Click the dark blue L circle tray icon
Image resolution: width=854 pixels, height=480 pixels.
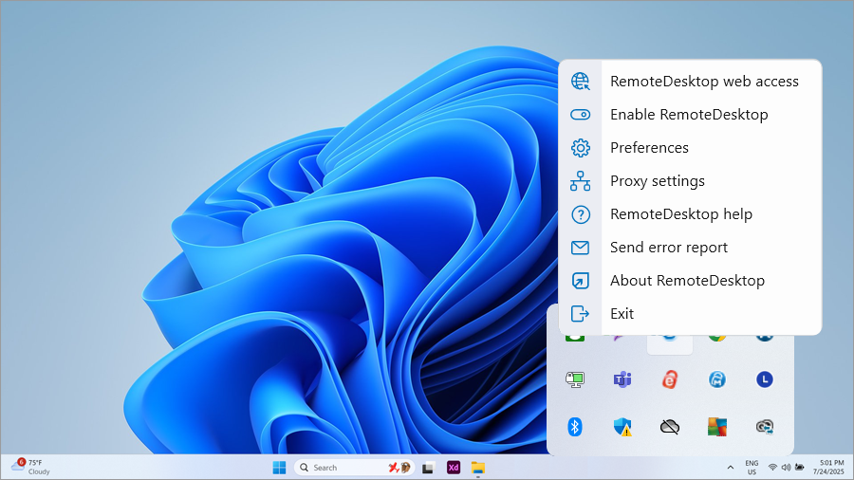pos(765,379)
